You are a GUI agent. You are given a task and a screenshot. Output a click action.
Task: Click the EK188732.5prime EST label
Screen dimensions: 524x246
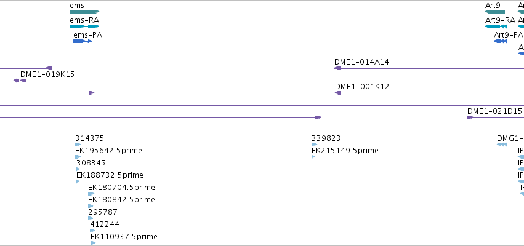[x=110, y=175]
